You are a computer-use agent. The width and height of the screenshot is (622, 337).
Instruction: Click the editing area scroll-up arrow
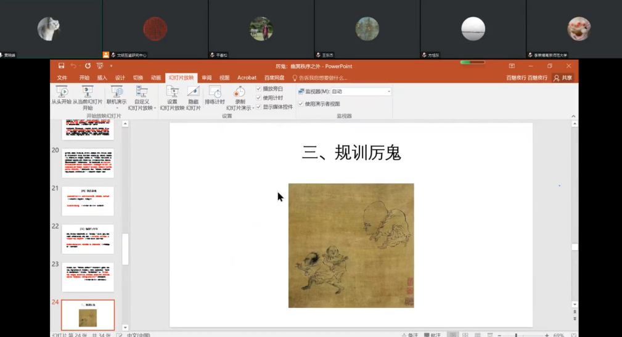click(x=575, y=124)
